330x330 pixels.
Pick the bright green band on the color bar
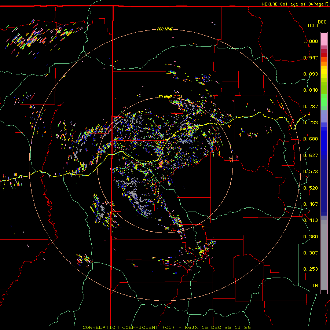click(324, 100)
